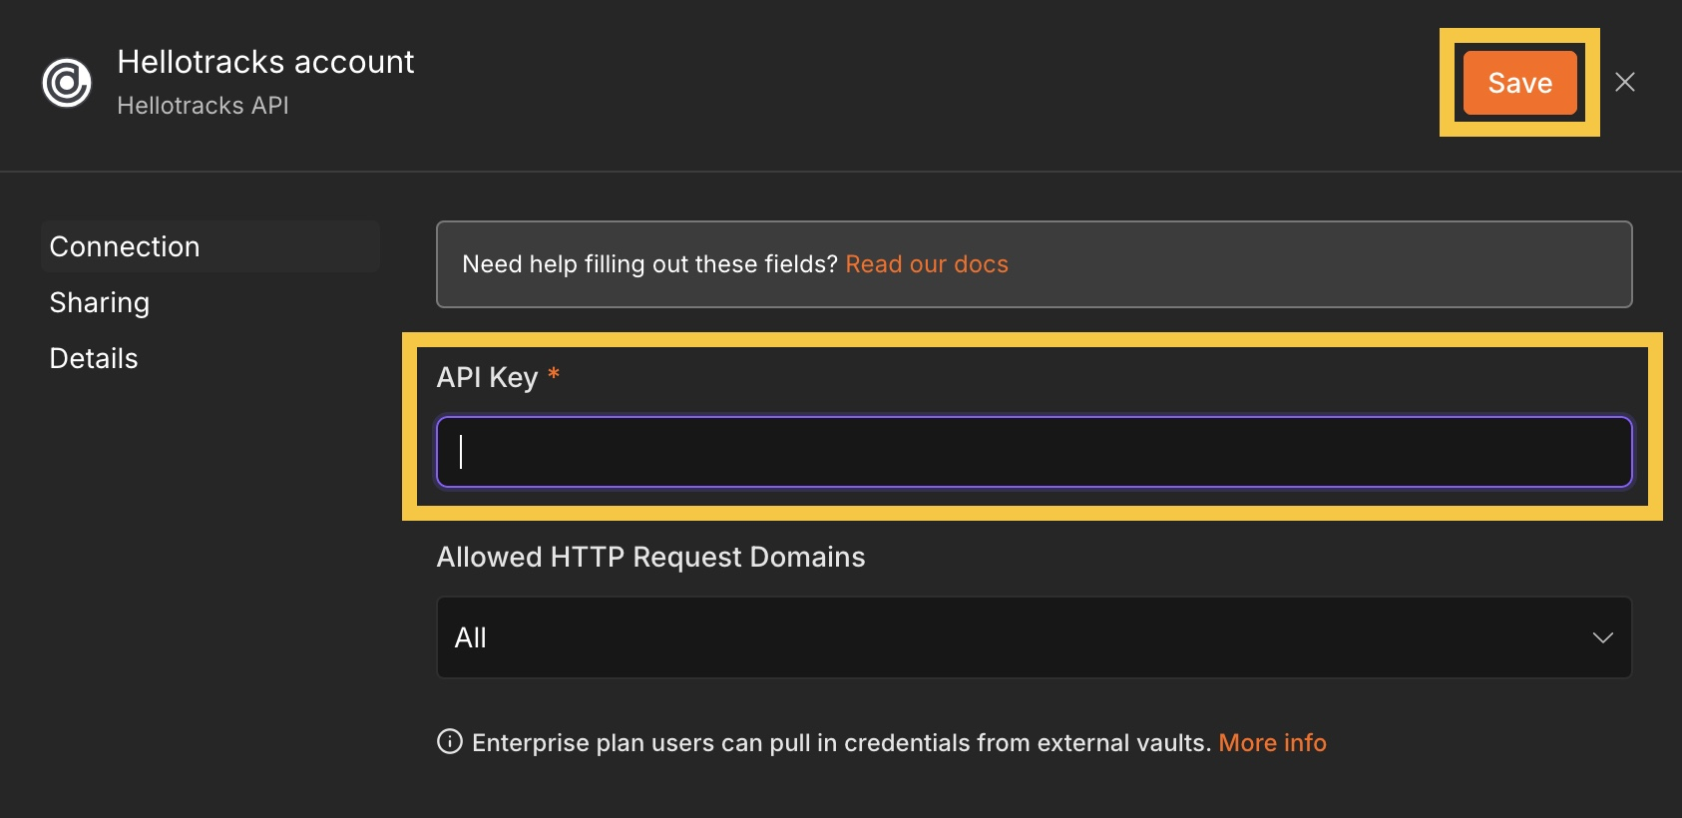Image resolution: width=1682 pixels, height=818 pixels.
Task: Focus the API Key input field
Action: click(1034, 452)
